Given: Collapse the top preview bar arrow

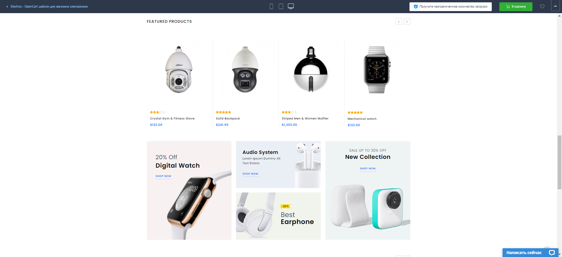Looking at the screenshot, I should [555, 6].
